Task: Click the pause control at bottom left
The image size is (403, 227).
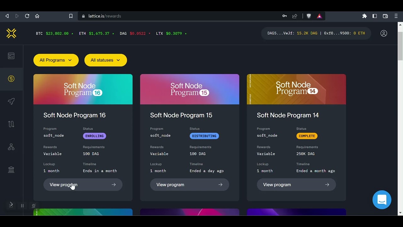Action: [22, 206]
